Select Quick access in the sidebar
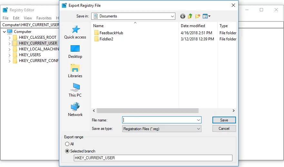This screenshot has height=167, width=284. pyautogui.click(x=75, y=32)
